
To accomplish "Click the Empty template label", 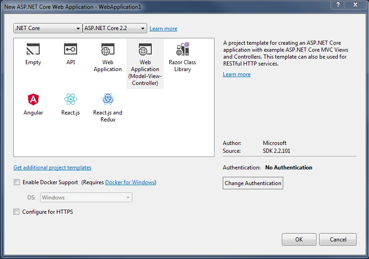I will [x=33, y=62].
